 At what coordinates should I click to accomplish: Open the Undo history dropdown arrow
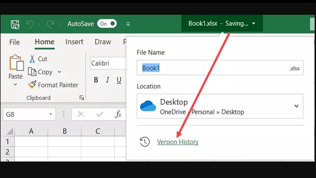39,24
